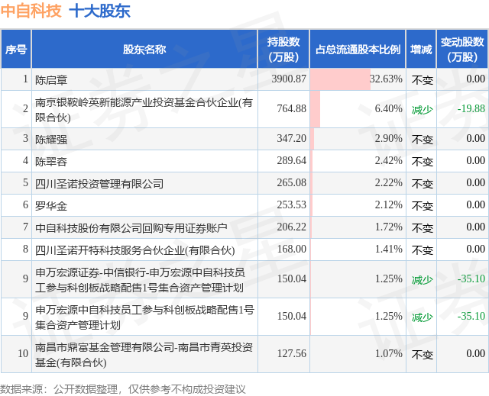The height and width of the screenshot is (396, 489).
Task: Click 不变 status in 罗华金 row
Action: [423, 206]
